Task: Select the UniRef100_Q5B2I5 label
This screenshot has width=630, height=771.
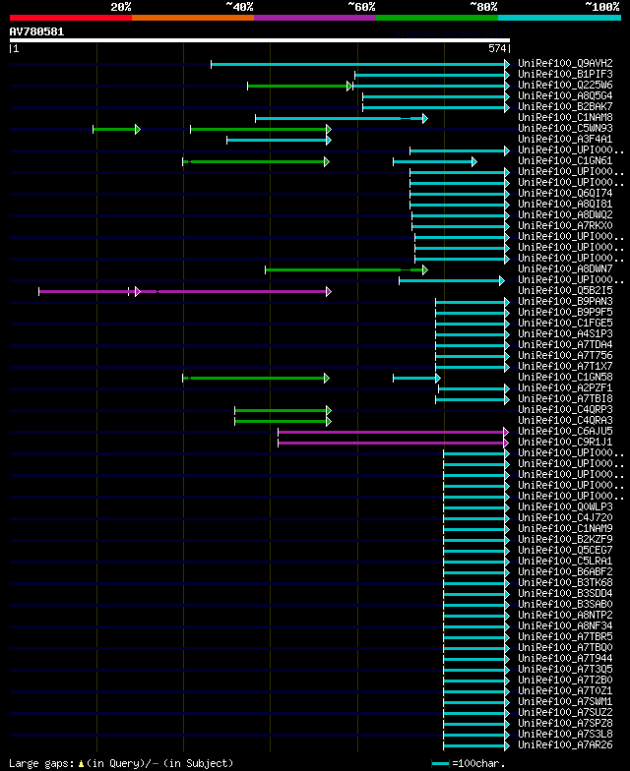Action: click(565, 290)
